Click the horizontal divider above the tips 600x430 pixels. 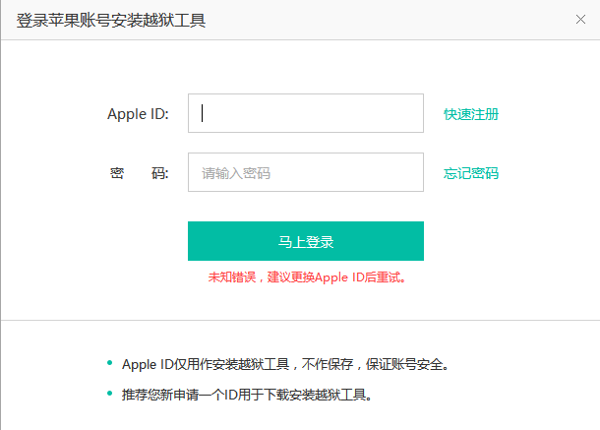pyautogui.click(x=300, y=320)
